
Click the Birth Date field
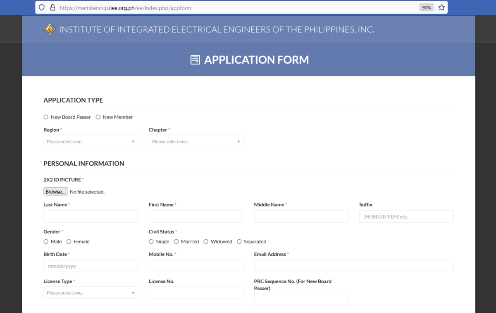point(91,266)
